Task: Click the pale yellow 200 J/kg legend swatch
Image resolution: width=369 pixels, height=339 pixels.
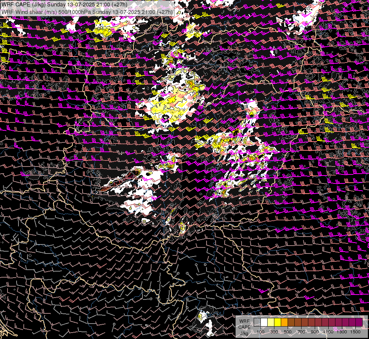Action: [271, 322]
